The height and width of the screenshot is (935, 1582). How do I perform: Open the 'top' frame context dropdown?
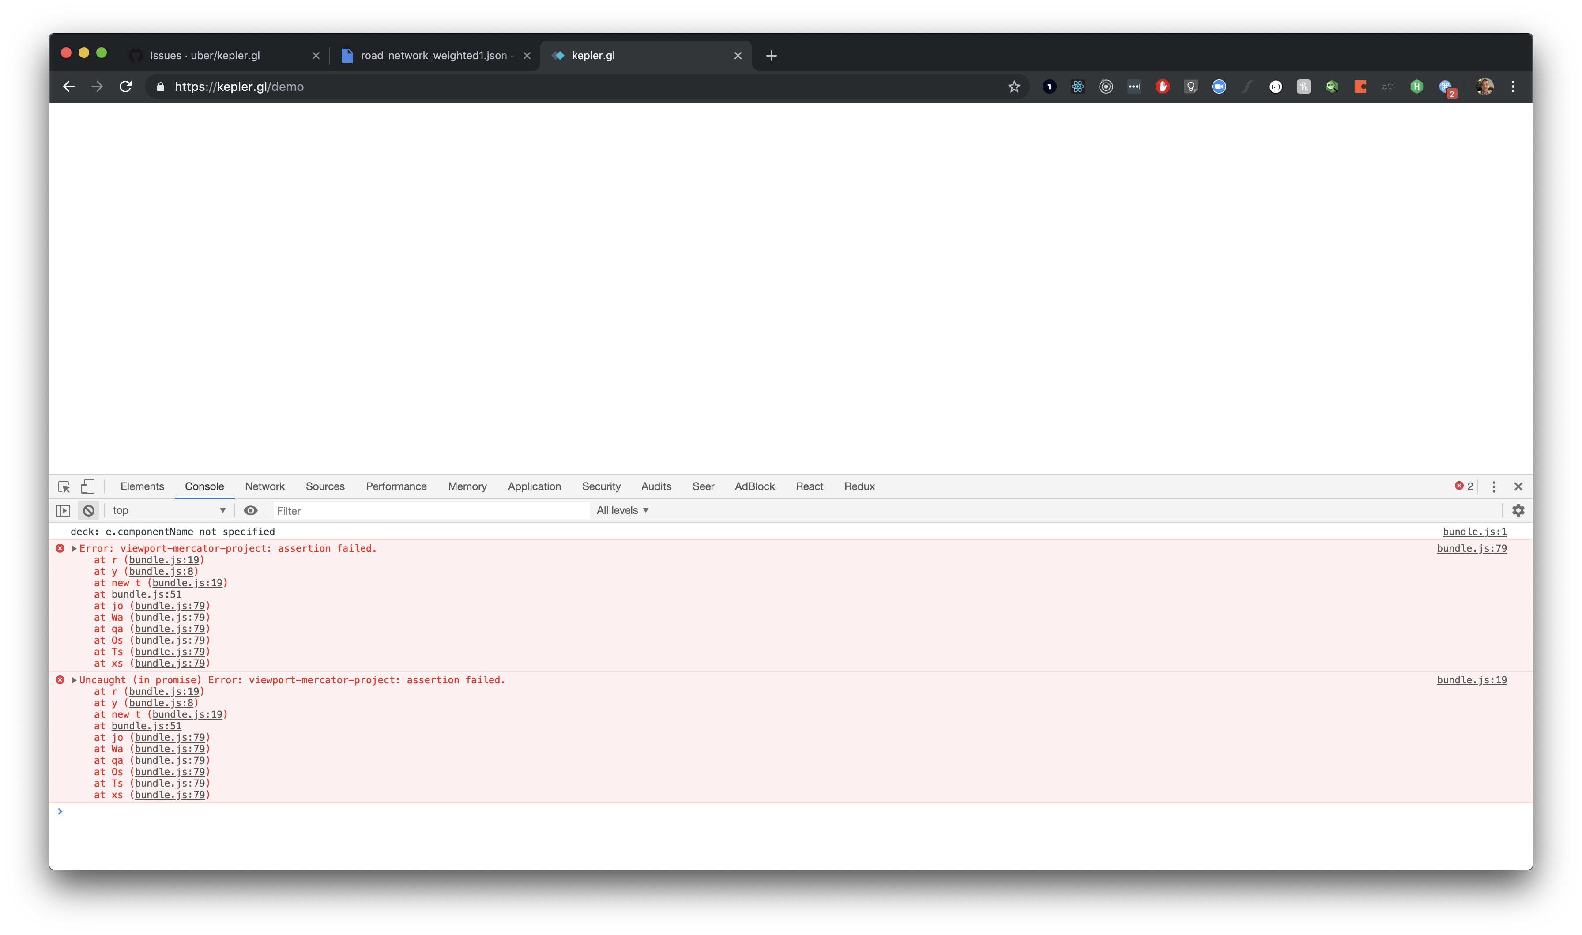pos(167,510)
